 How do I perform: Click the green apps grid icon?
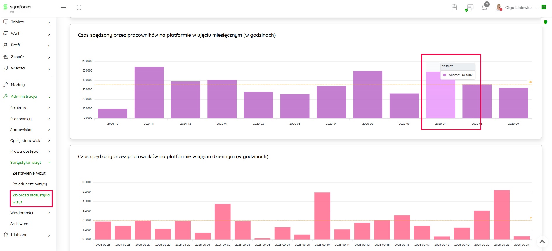[x=544, y=7]
